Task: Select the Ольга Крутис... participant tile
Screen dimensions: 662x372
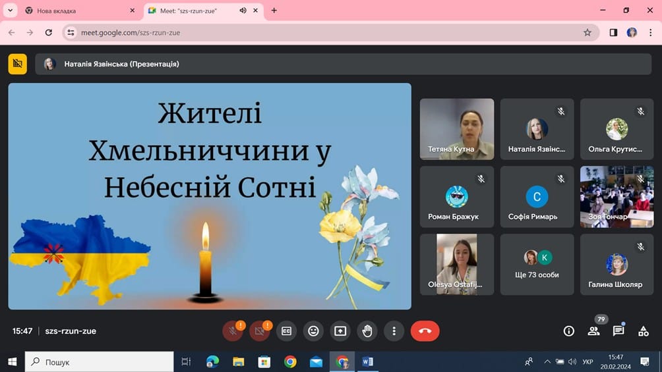Action: click(617, 129)
